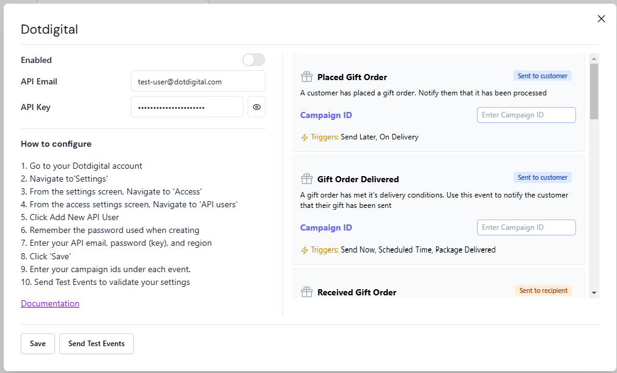
Task: Click the lightning icon before Send Later triggers
Action: [304, 138]
